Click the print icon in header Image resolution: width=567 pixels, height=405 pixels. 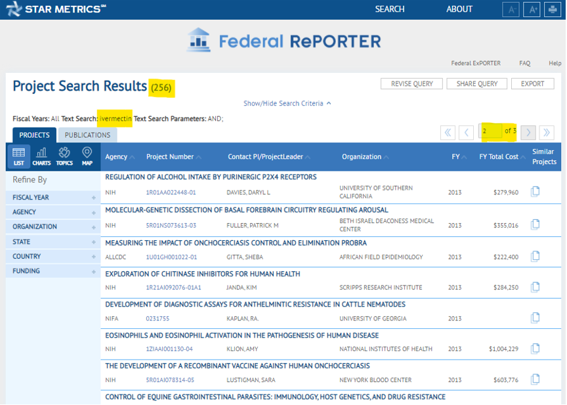[553, 9]
